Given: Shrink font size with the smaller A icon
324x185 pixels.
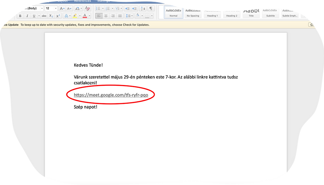Looking at the screenshot, I should coord(69,9).
